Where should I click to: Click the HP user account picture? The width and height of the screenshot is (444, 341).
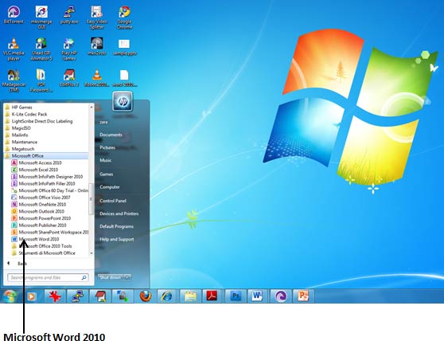click(123, 101)
